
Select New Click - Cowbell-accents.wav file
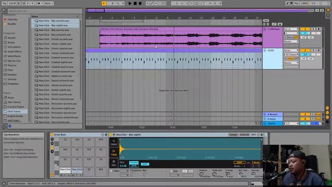click(x=56, y=58)
